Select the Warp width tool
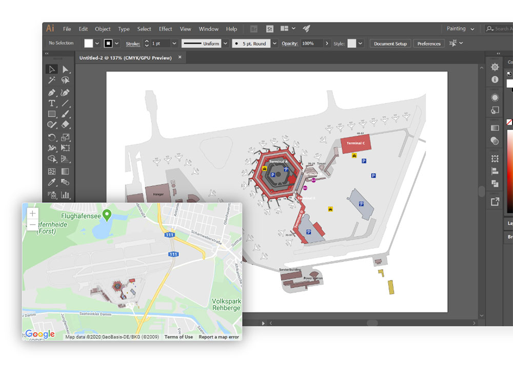 click(x=51, y=148)
